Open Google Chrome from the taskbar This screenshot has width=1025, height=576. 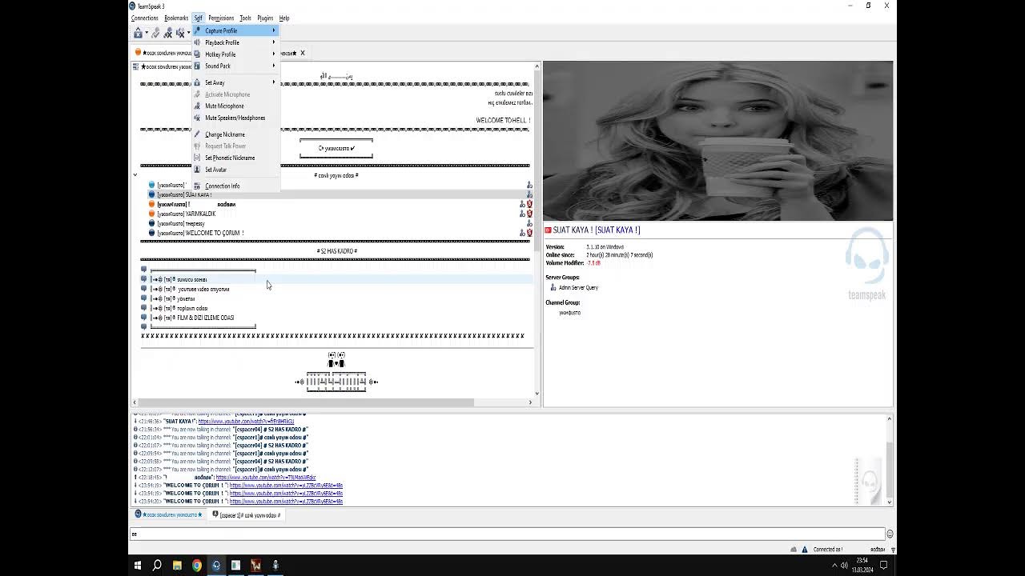click(x=196, y=566)
